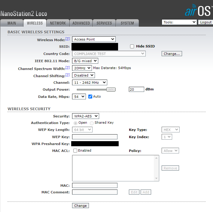Screen dimensions: 213x212
Task: Click the Output Power dBm field
Action: point(136,89)
